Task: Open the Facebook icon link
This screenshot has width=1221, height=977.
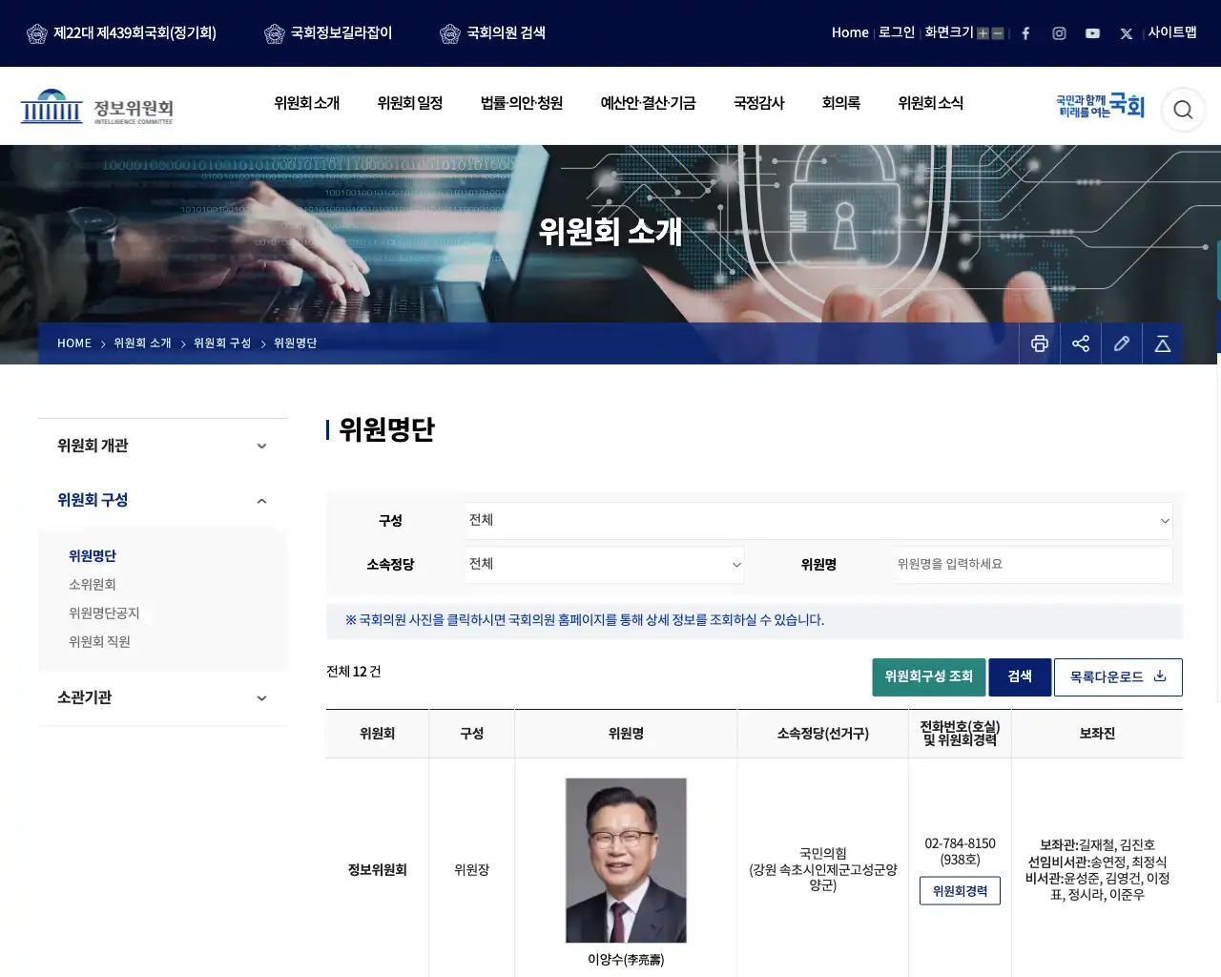Action: 1025,33
